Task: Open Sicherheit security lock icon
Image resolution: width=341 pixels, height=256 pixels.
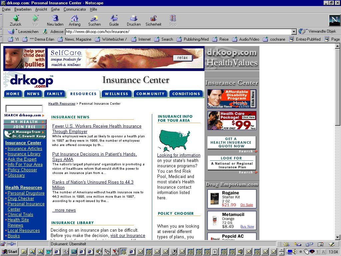Action: [x=153, y=18]
